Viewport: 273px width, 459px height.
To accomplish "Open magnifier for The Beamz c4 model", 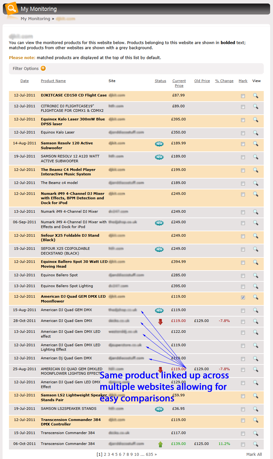I will point(255,183).
